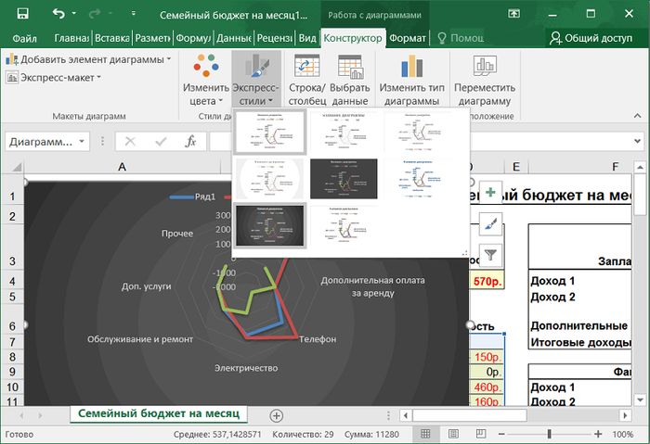Click the green plus chart elements button
The width and height of the screenshot is (650, 444).
(x=491, y=190)
